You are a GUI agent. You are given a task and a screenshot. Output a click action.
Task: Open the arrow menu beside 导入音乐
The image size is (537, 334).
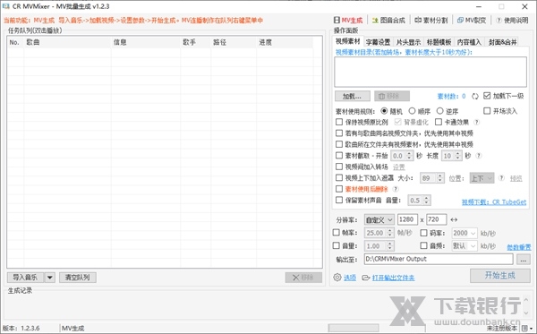[49, 278]
